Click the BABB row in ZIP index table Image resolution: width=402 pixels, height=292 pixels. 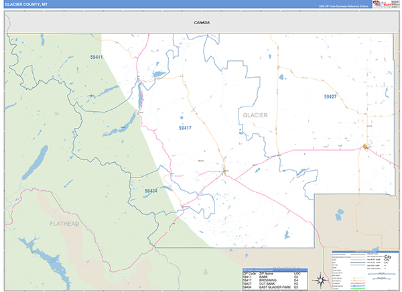pos(275,277)
